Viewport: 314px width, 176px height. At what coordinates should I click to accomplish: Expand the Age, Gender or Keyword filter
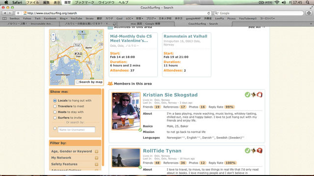tap(75, 152)
